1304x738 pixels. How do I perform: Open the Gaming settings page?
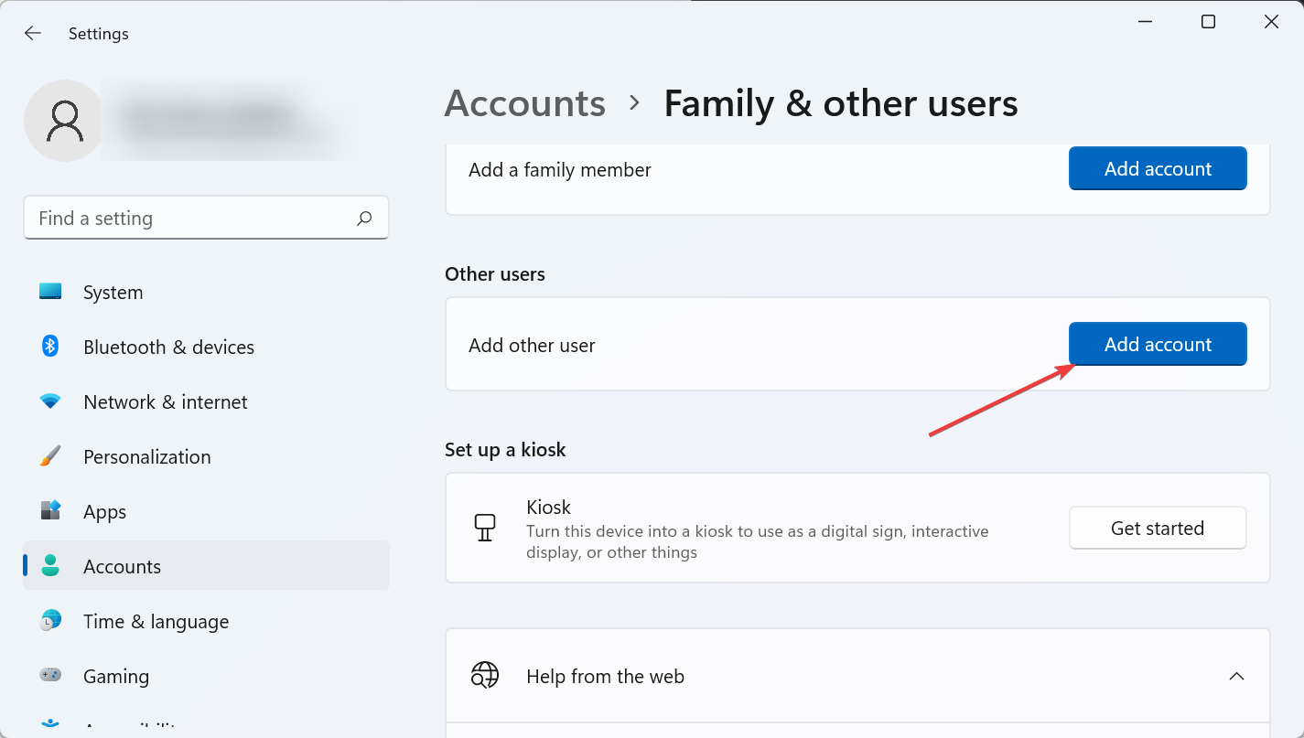tap(115, 676)
